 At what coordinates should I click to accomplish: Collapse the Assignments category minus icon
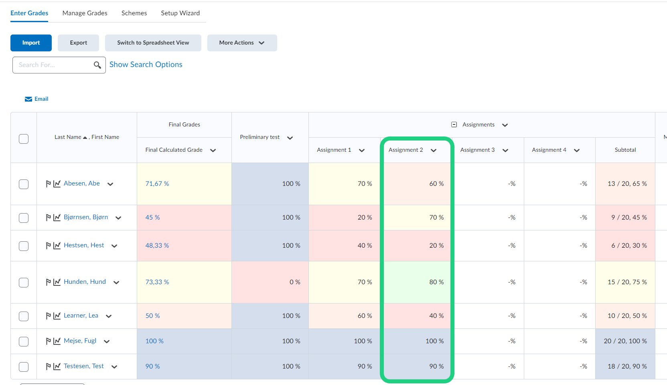point(454,125)
